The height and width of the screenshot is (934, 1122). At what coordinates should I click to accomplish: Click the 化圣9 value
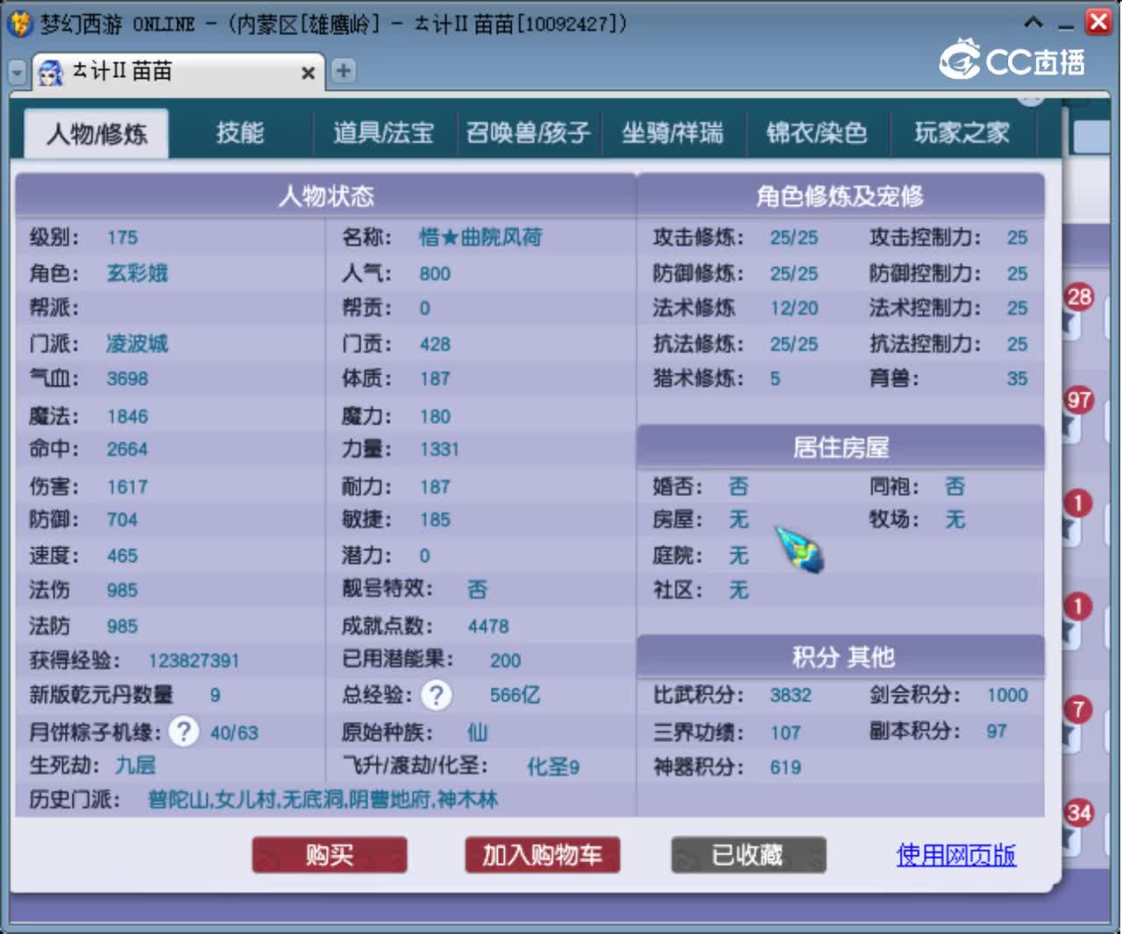pos(553,768)
